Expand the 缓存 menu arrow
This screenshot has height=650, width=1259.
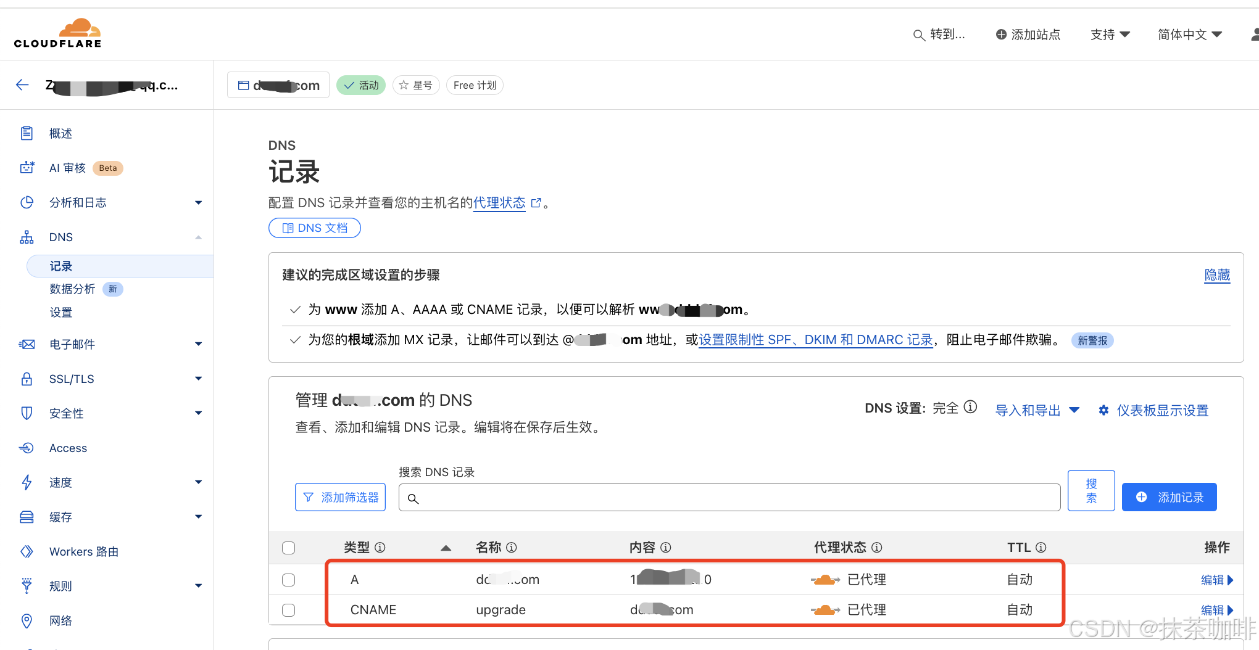click(198, 517)
